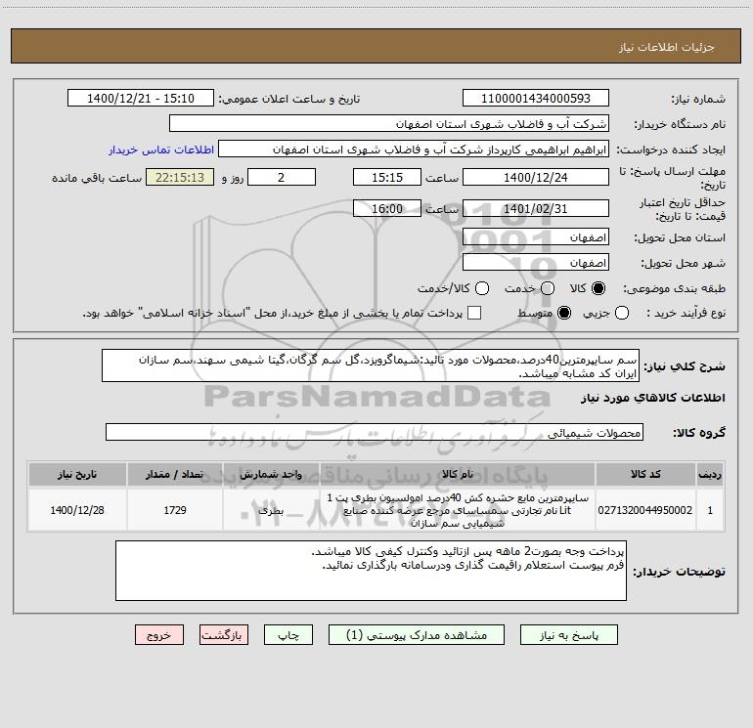The width and height of the screenshot is (753, 728).
Task: Click the تاریخ نیاز column header
Action: click(x=77, y=474)
